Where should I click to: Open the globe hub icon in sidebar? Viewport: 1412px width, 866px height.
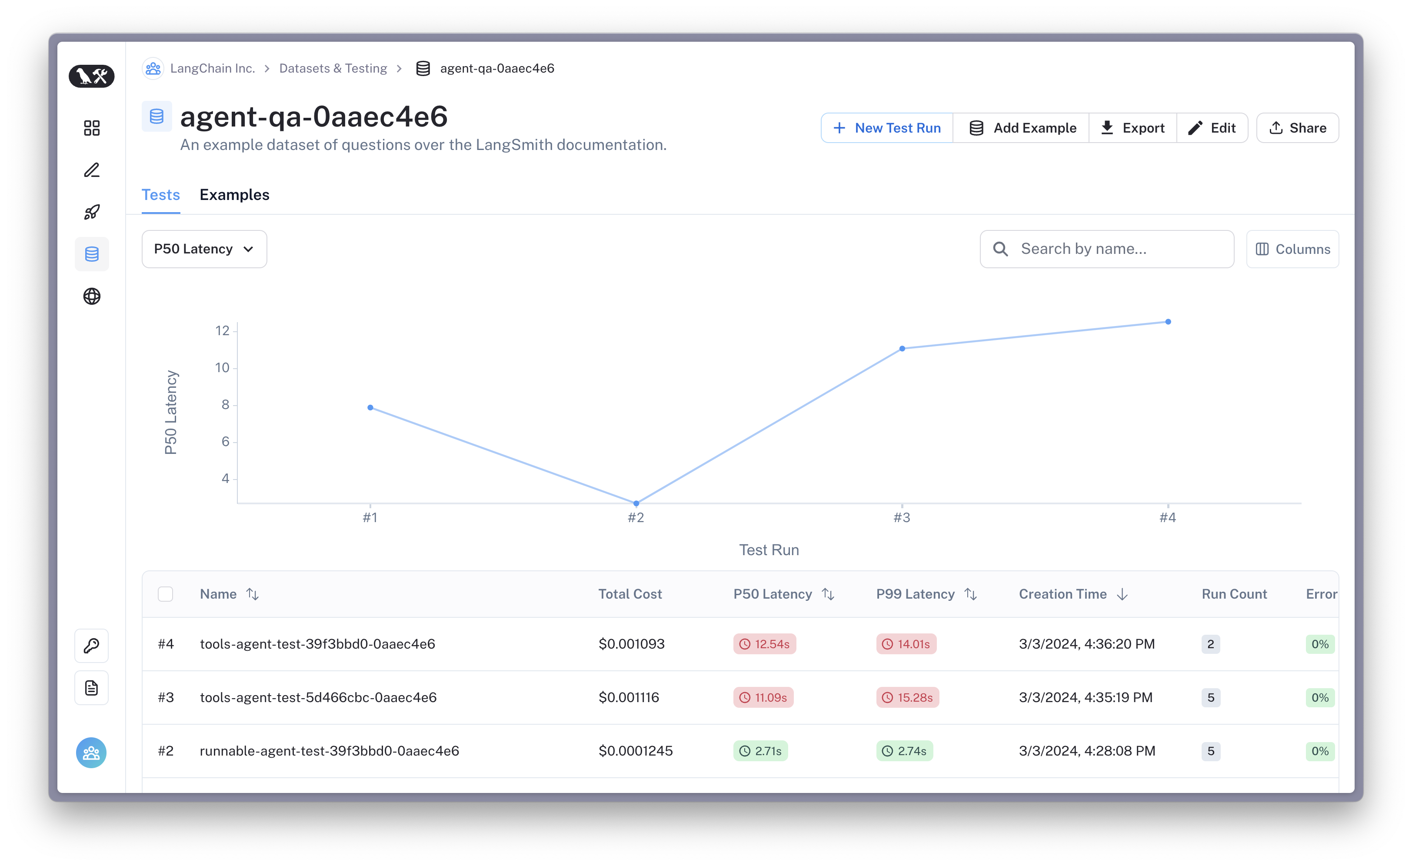click(x=92, y=296)
